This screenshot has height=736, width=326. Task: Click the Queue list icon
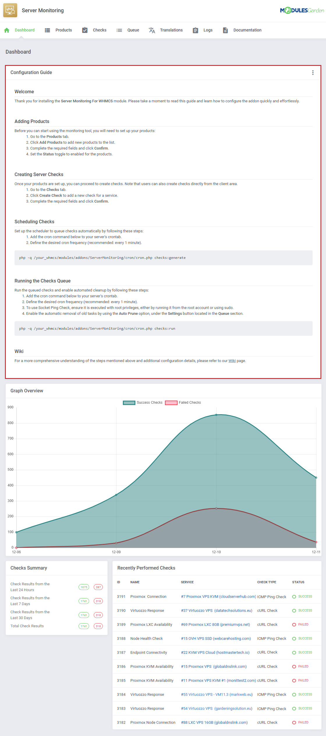[x=119, y=30]
